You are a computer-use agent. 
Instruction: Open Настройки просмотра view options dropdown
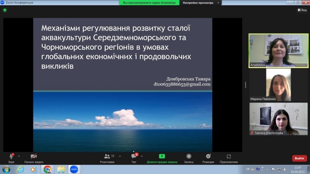pos(201,3)
